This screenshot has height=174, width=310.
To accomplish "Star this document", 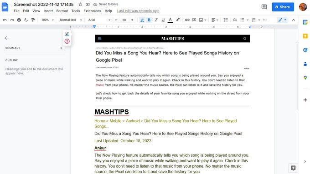I will click(80, 4).
